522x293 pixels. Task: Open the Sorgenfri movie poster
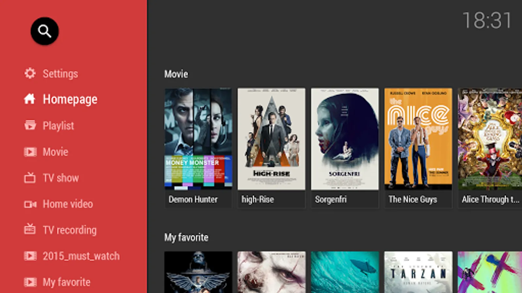pyautogui.click(x=345, y=139)
